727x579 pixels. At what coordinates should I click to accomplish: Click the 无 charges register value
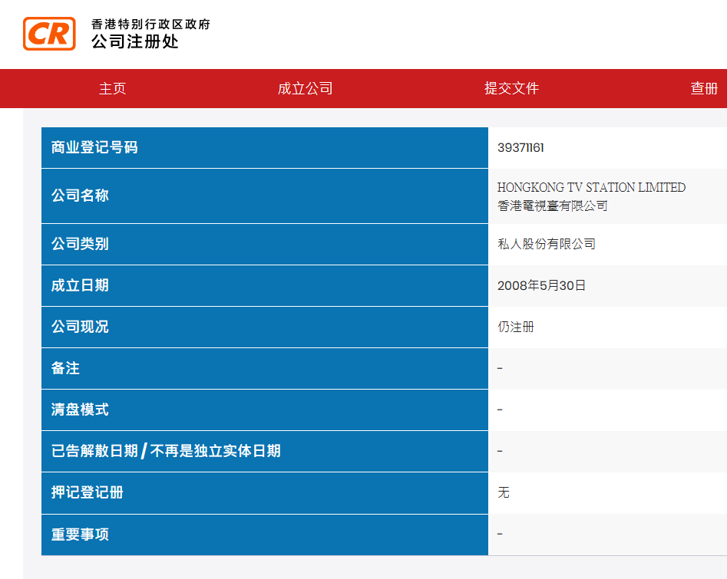tap(504, 492)
